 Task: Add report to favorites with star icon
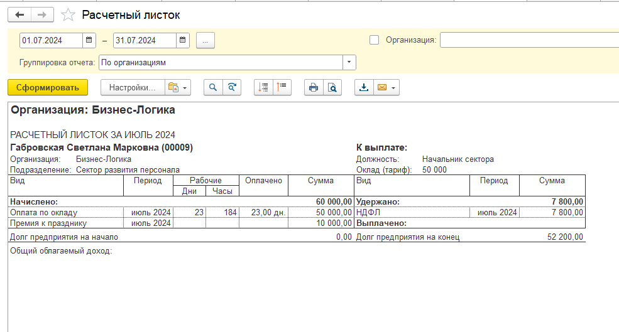[x=68, y=15]
